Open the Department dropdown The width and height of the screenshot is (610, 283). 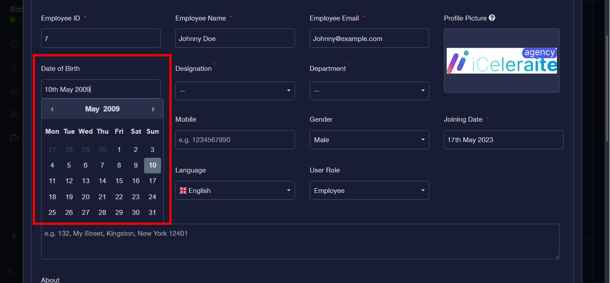point(369,91)
